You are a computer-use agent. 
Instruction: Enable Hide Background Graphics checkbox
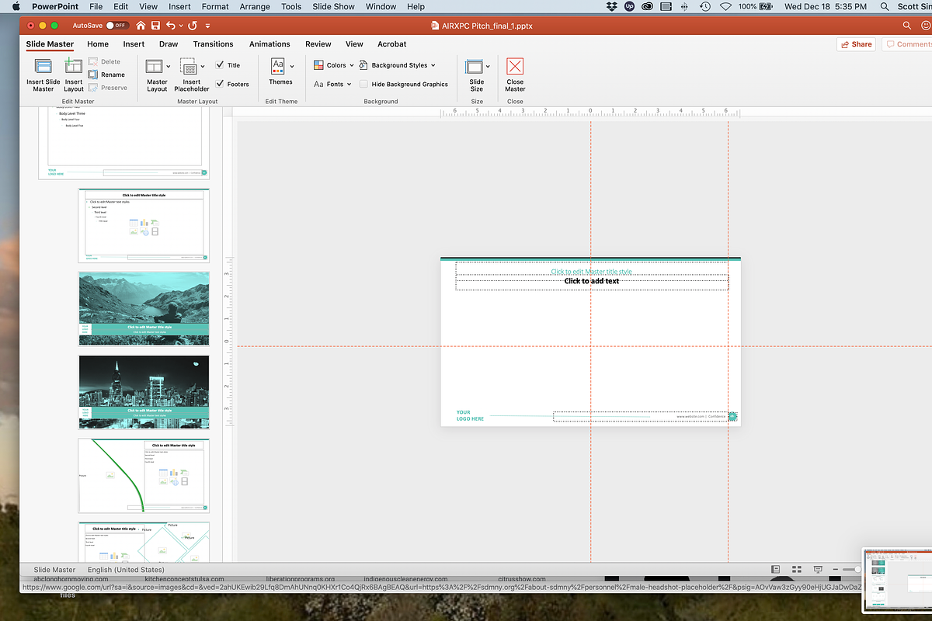click(364, 84)
